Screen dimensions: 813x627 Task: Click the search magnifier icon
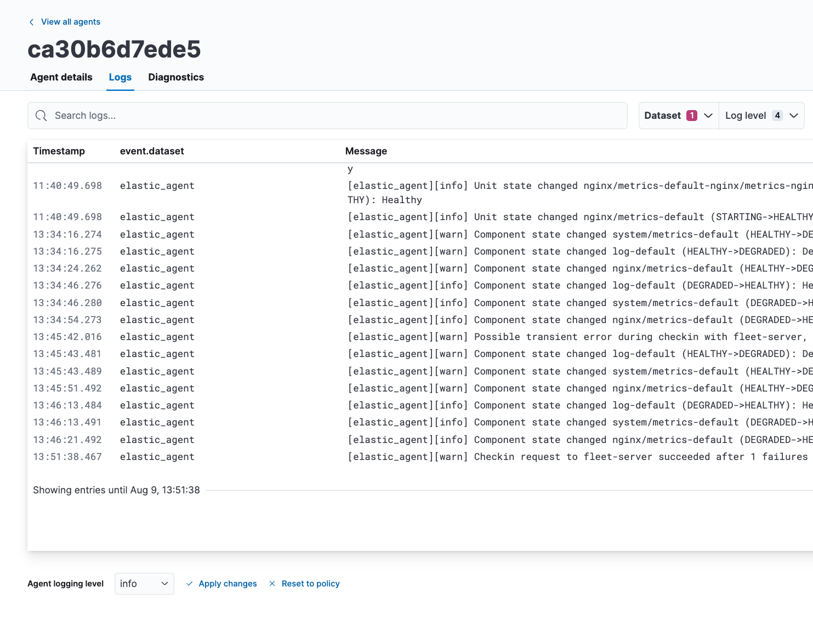click(x=41, y=116)
